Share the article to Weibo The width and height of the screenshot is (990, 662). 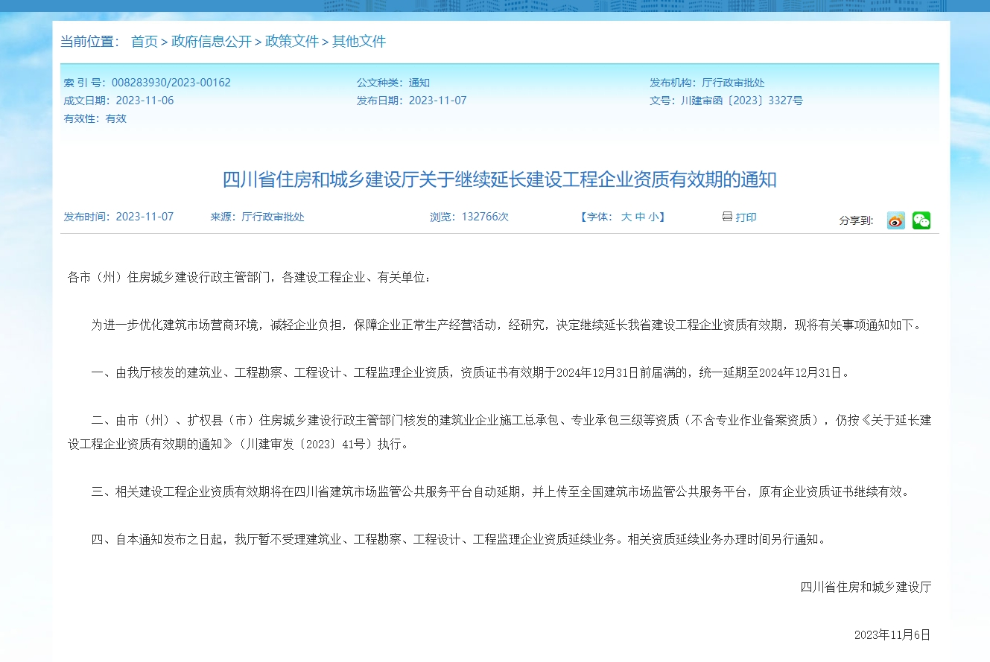[895, 220]
